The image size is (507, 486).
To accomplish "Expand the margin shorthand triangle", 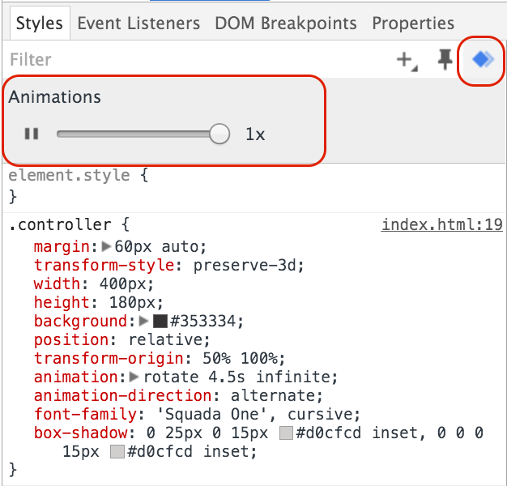I will [x=106, y=246].
